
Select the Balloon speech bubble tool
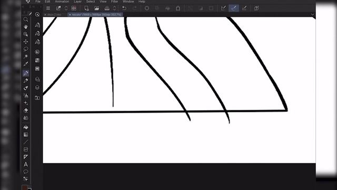pos(26,172)
